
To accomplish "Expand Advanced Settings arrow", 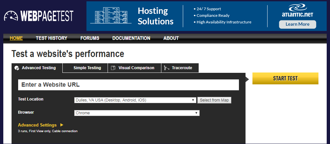I will pos(62,125).
